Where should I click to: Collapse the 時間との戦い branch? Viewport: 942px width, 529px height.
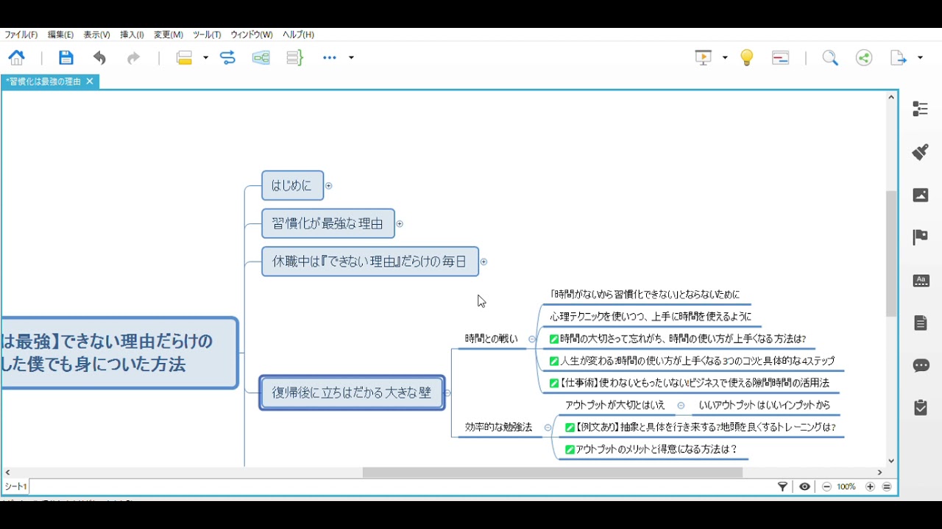[532, 339]
